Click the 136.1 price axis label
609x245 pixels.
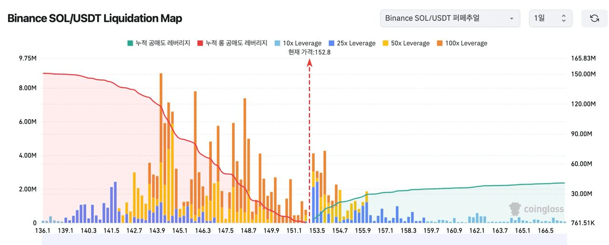click(43, 231)
